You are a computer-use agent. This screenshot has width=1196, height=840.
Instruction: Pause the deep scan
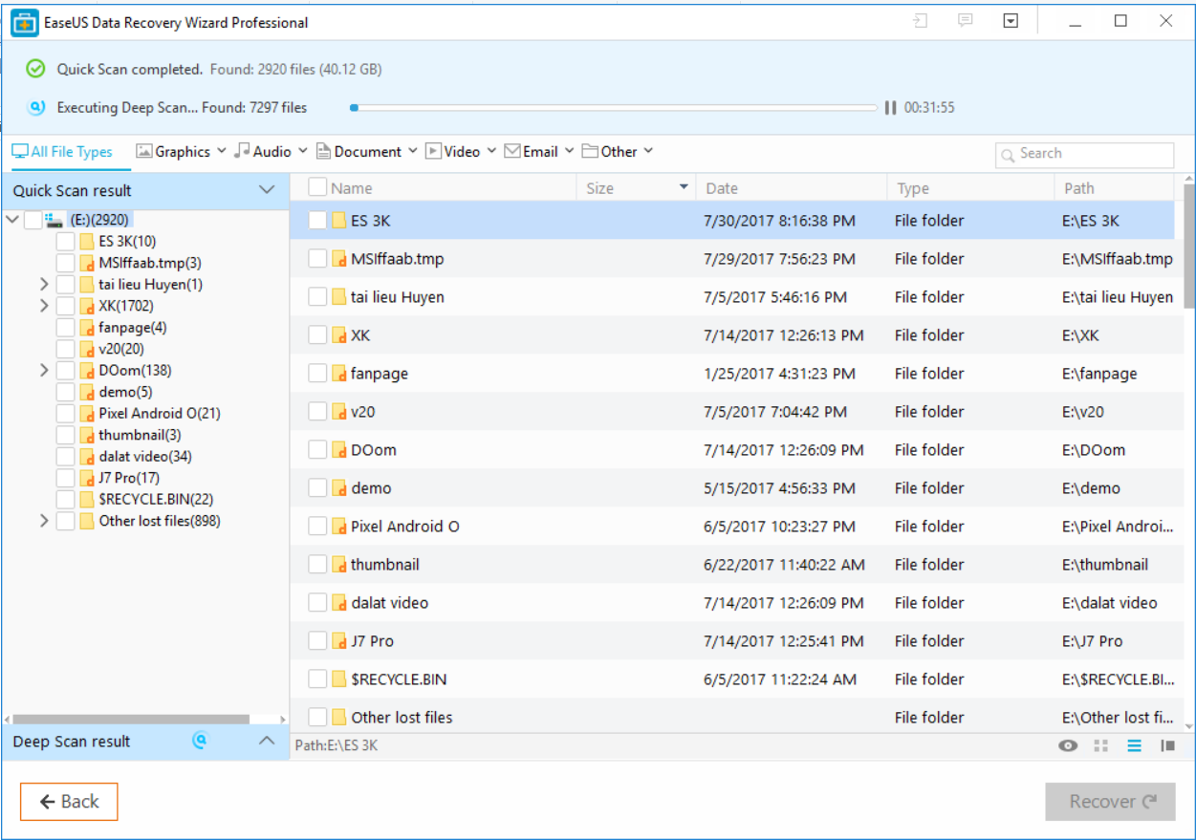pyautogui.click(x=890, y=108)
